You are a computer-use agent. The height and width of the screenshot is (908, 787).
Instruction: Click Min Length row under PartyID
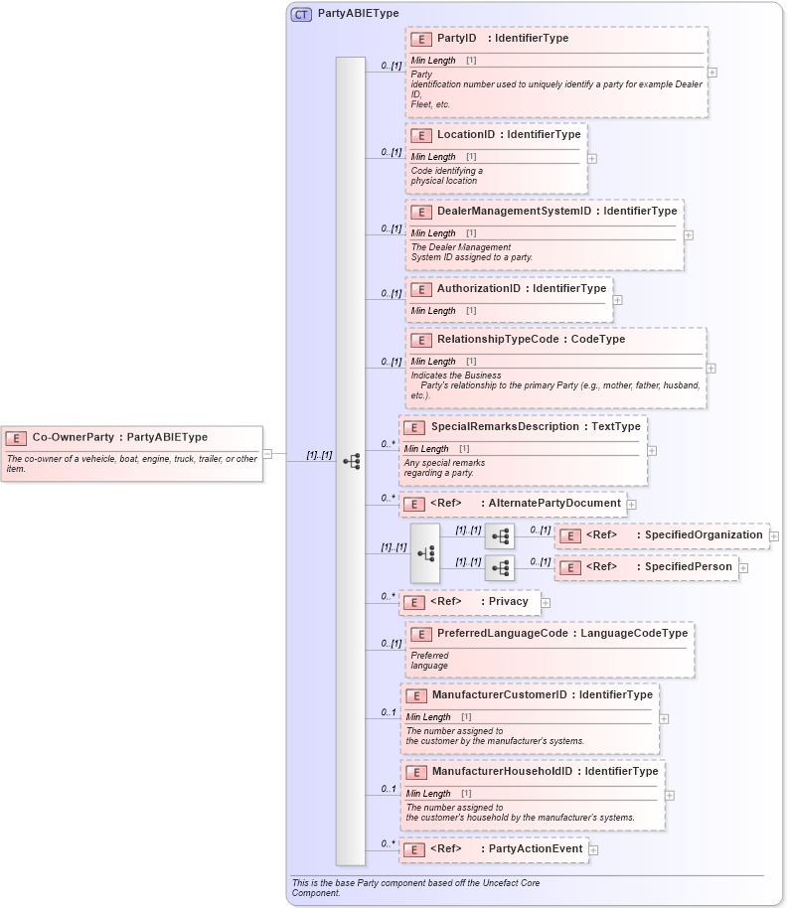[556, 61]
